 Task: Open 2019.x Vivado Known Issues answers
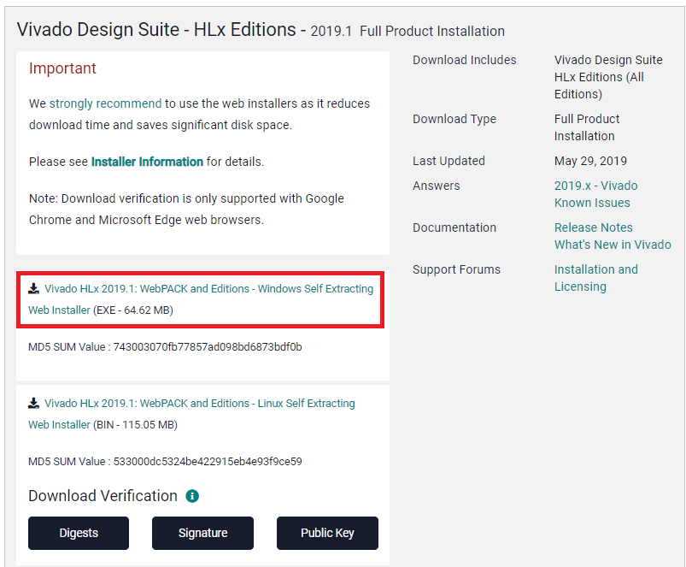595,194
